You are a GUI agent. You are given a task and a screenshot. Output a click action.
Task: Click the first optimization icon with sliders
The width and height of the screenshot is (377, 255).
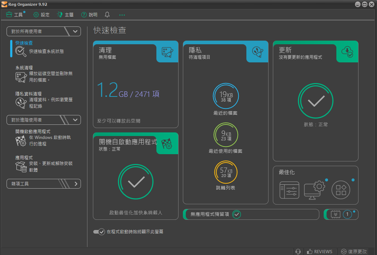tap(289, 190)
